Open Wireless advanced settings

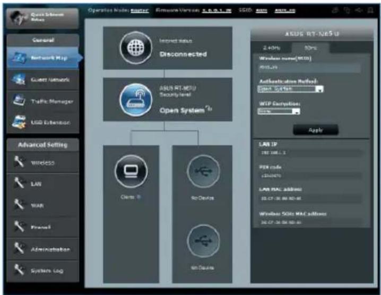(x=44, y=162)
